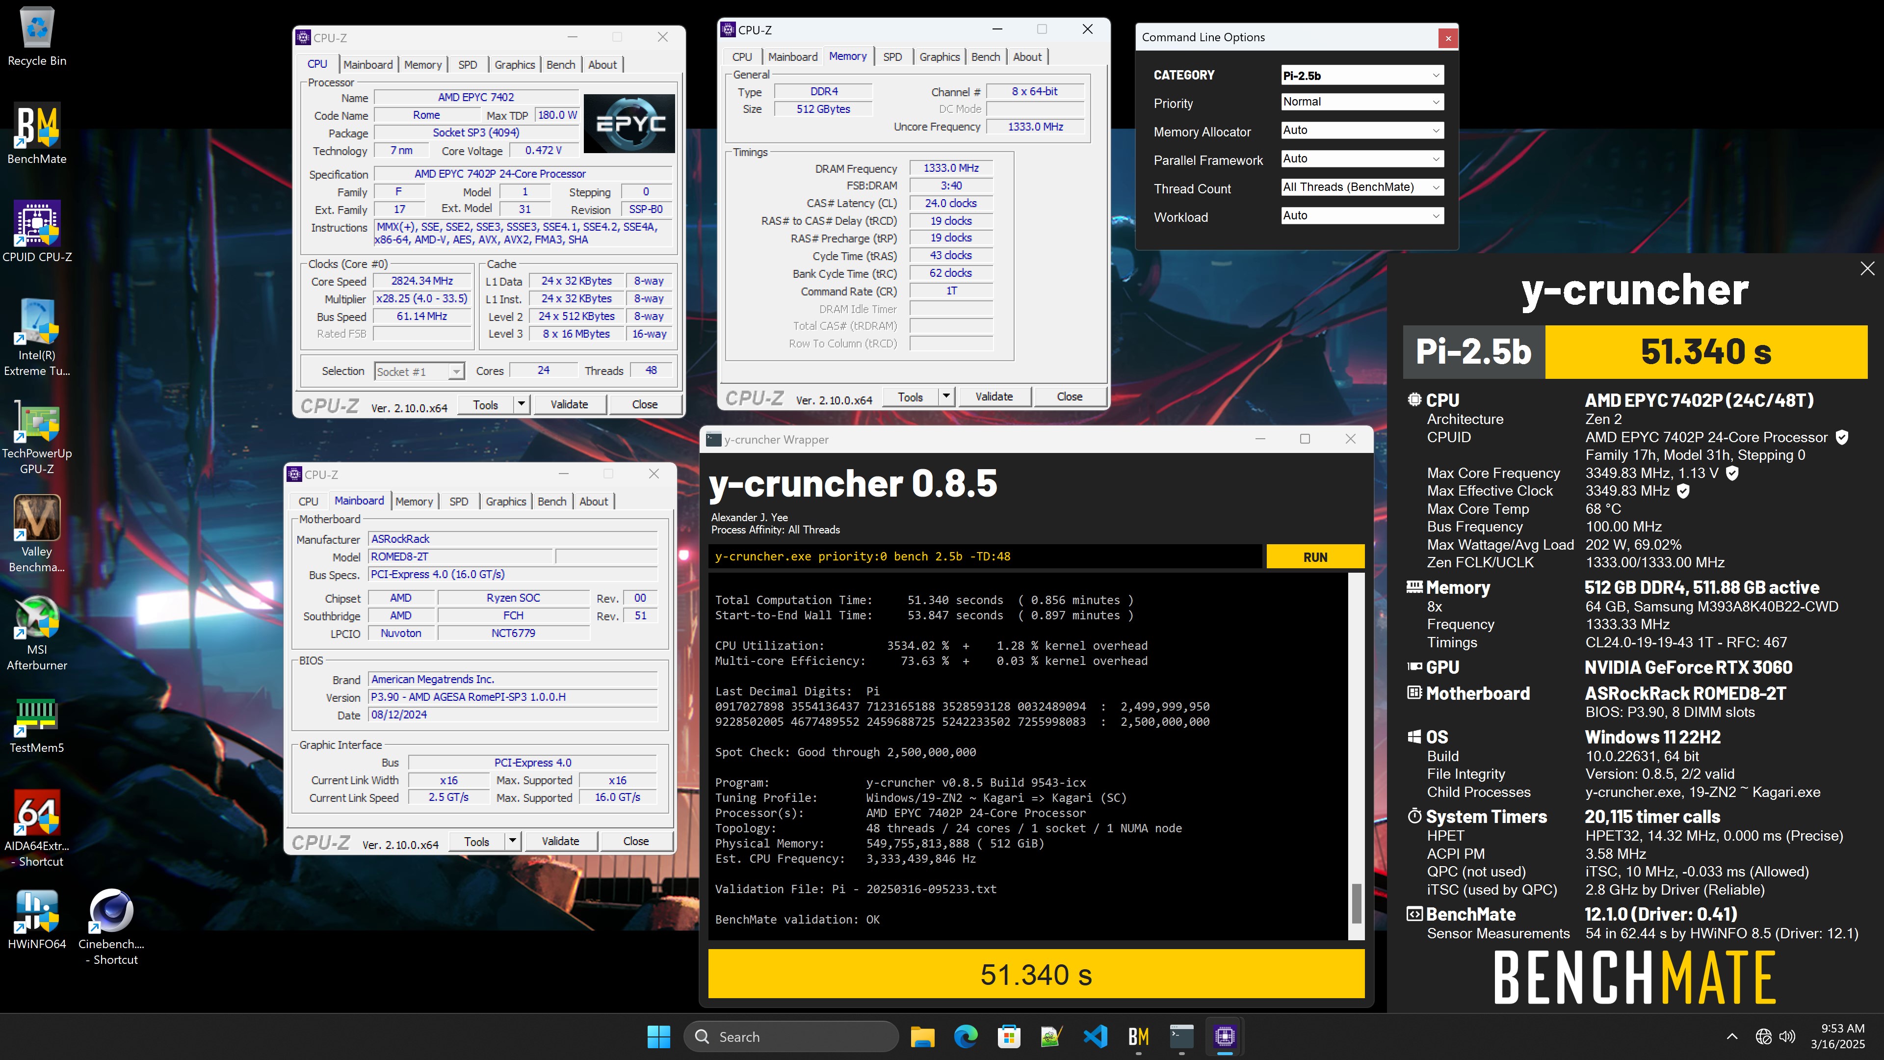Switch to CPU tab in CPU-Z Mainboard window
1884x1060 pixels.
pyautogui.click(x=309, y=501)
